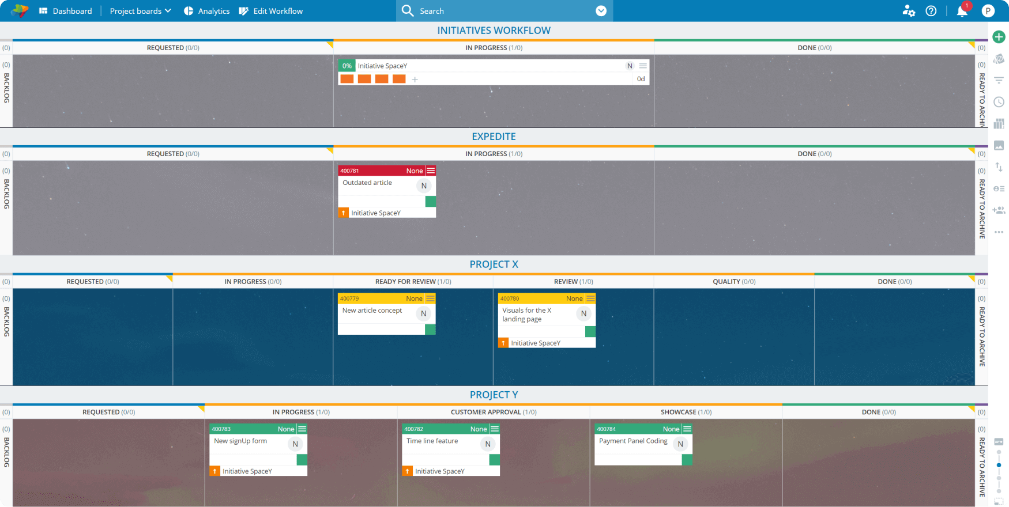Open menu on card 400779 New article concept
This screenshot has width=1009, height=507.
pos(431,298)
